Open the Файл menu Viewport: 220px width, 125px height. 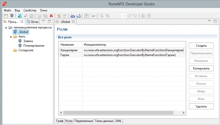pos(7,10)
